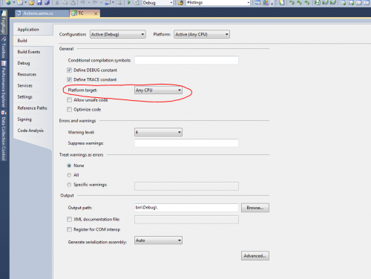Open the Data Collection Control side panel
The height and width of the screenshot is (279, 371).
[x=3, y=136]
